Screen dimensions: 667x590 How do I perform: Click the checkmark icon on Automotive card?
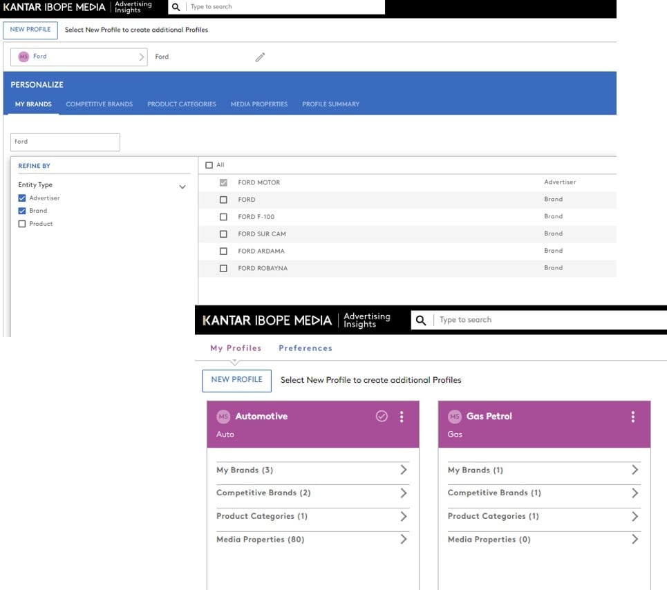[x=382, y=416]
